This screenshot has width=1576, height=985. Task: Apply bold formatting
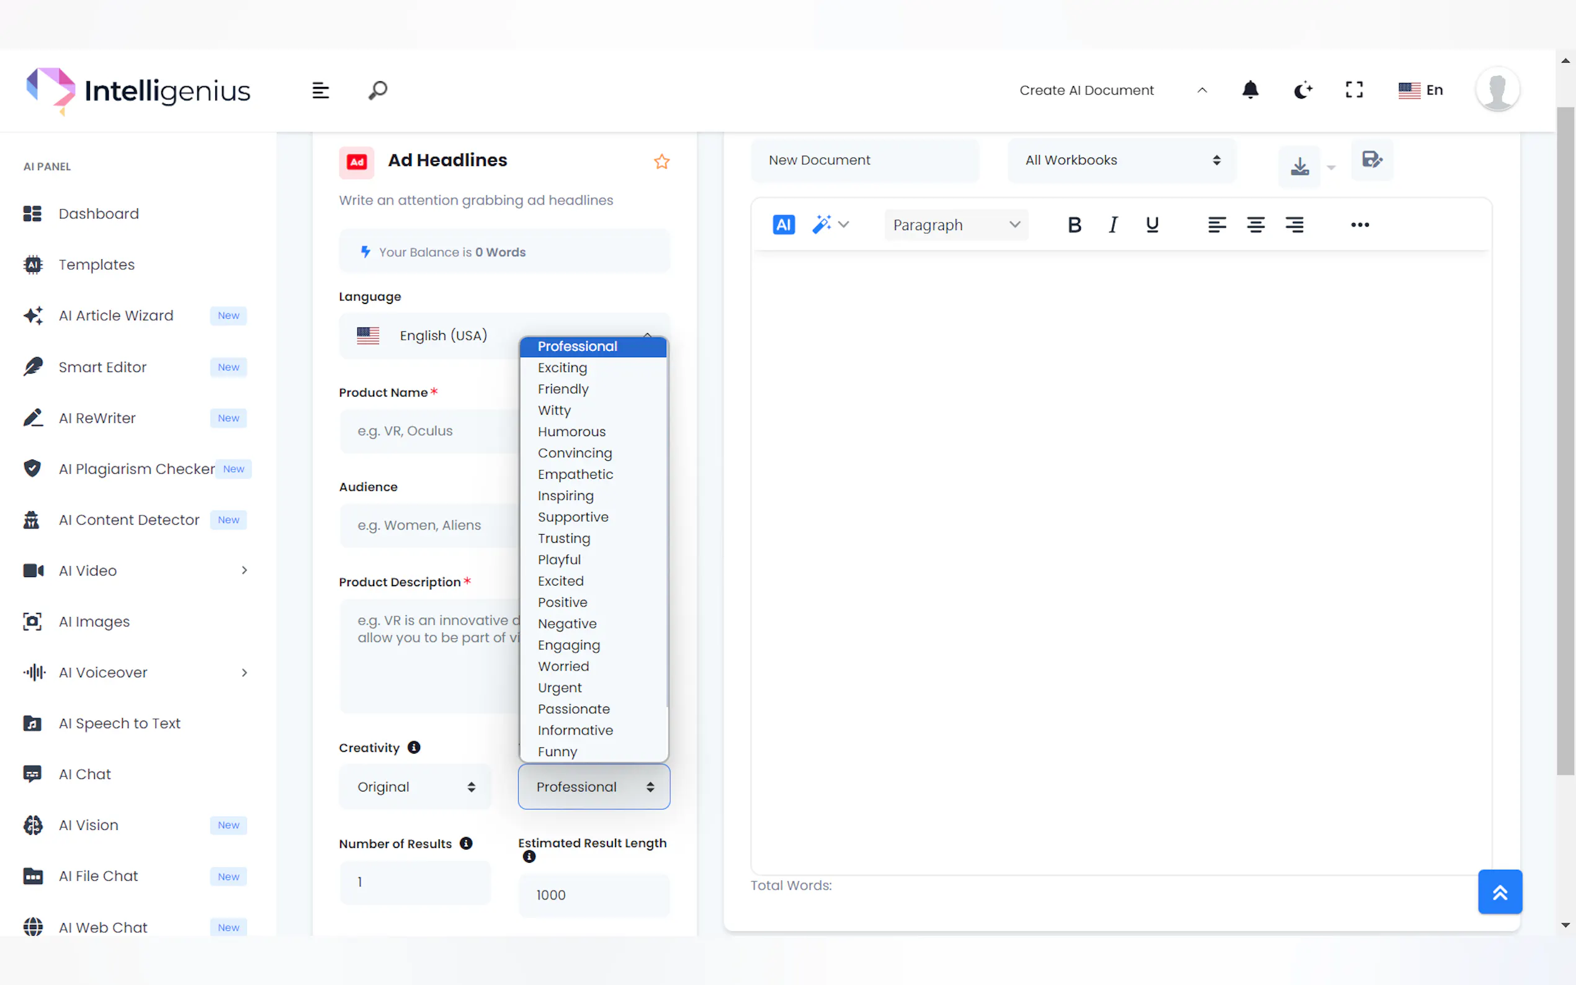pos(1073,225)
